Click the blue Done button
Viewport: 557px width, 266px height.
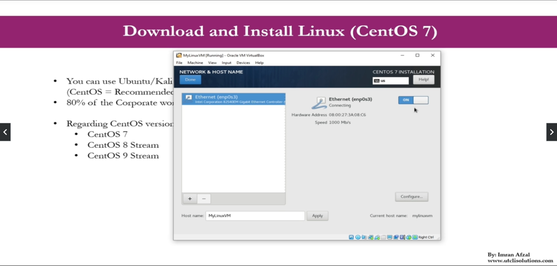coord(190,79)
